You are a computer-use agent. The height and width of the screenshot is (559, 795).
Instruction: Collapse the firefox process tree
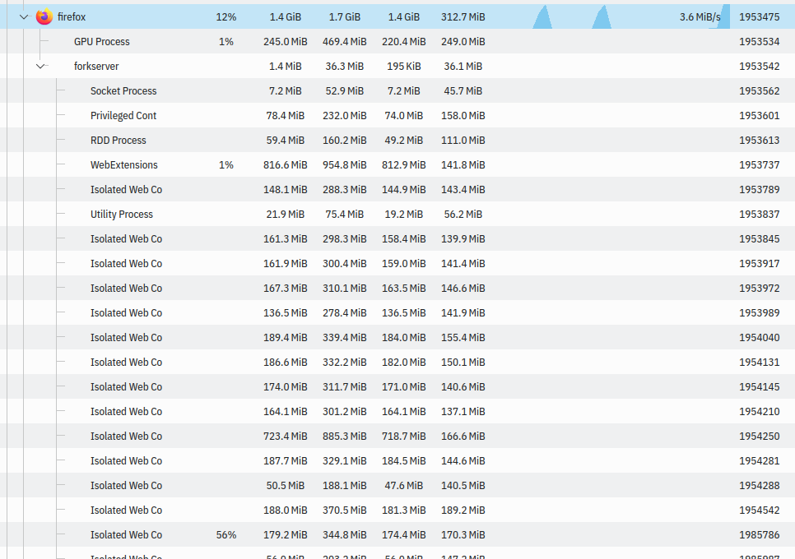tap(24, 16)
